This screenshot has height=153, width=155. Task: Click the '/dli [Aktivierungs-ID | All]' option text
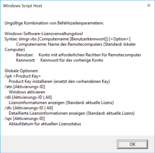pos(28,97)
